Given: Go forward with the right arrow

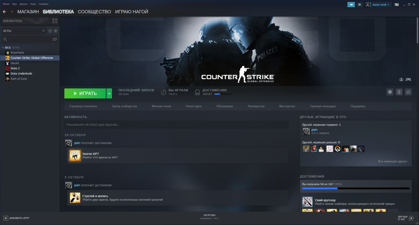Looking at the screenshot, I should 12,12.
